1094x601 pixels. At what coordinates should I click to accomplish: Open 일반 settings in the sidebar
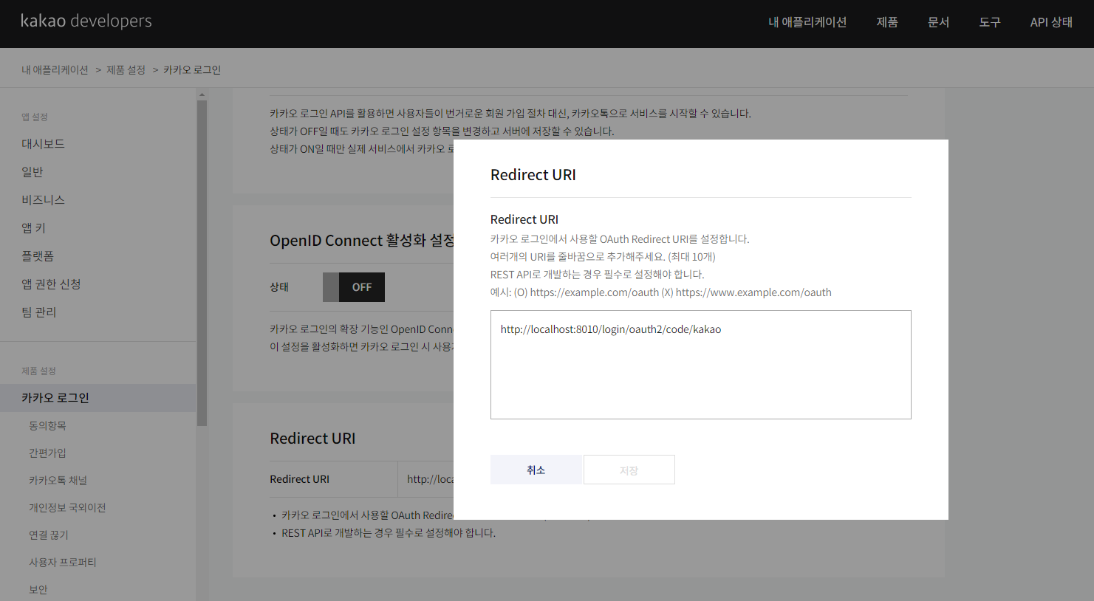click(x=33, y=172)
